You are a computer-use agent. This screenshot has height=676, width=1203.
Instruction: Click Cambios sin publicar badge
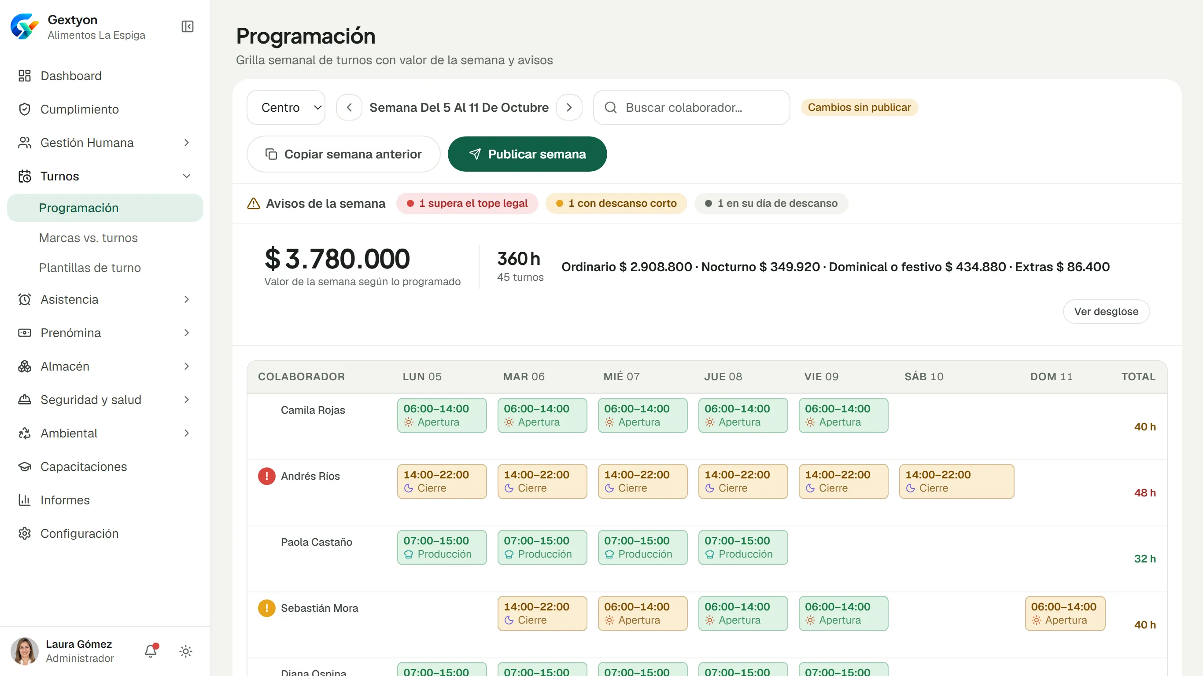tap(859, 107)
